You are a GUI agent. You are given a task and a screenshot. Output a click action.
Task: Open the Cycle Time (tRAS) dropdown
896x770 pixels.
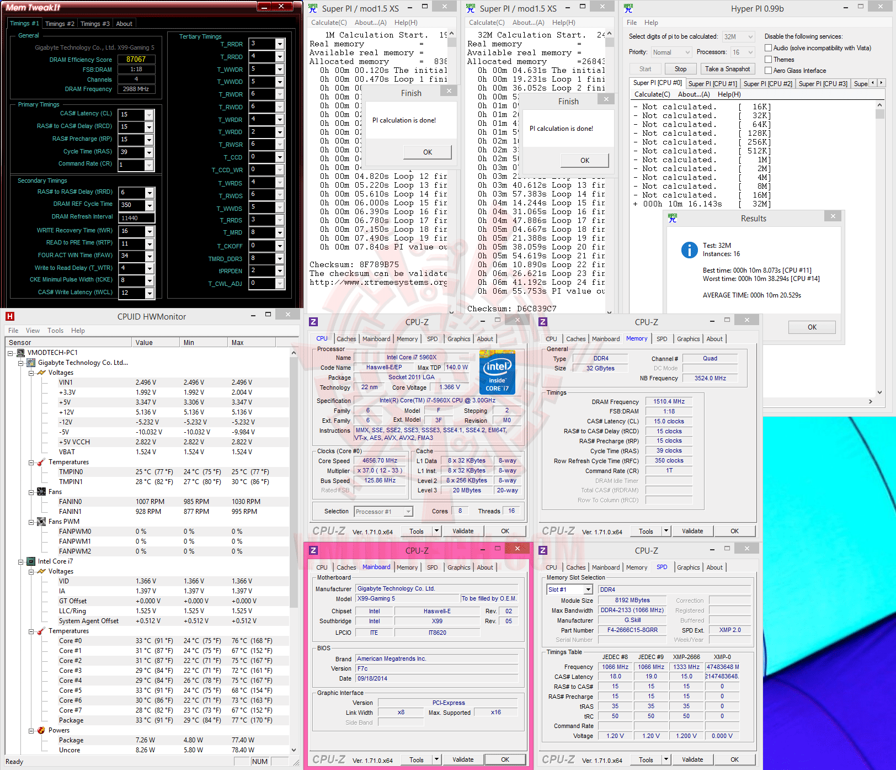(x=149, y=152)
